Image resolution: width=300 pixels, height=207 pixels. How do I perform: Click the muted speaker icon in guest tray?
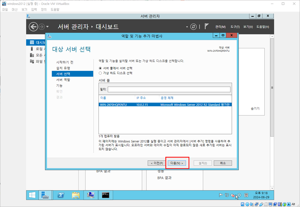tap(233, 195)
